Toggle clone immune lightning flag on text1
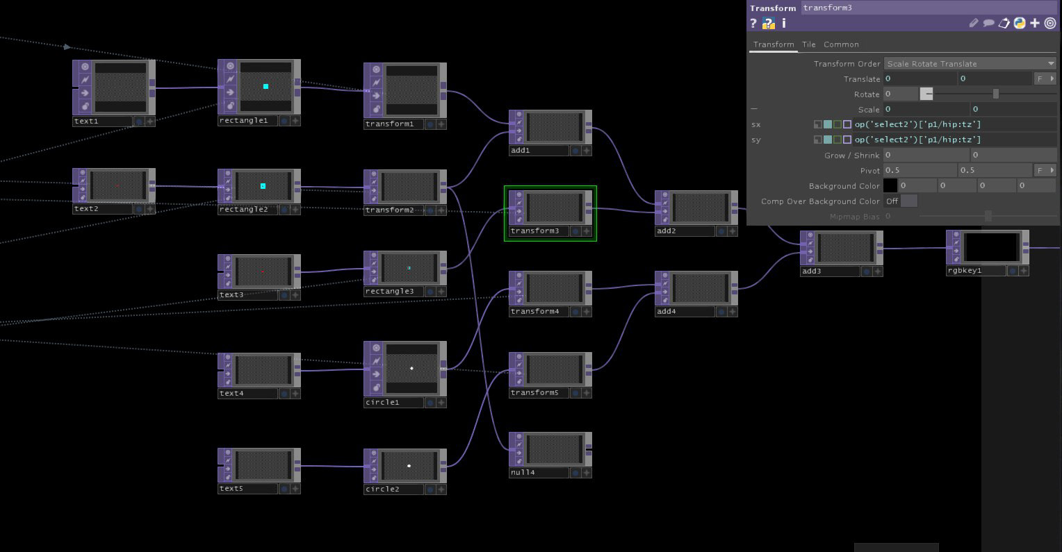 click(x=85, y=80)
